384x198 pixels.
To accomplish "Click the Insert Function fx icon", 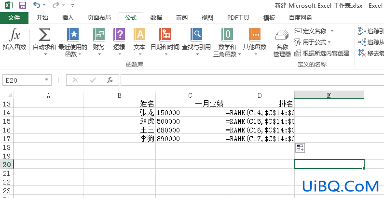I will tap(14, 35).
